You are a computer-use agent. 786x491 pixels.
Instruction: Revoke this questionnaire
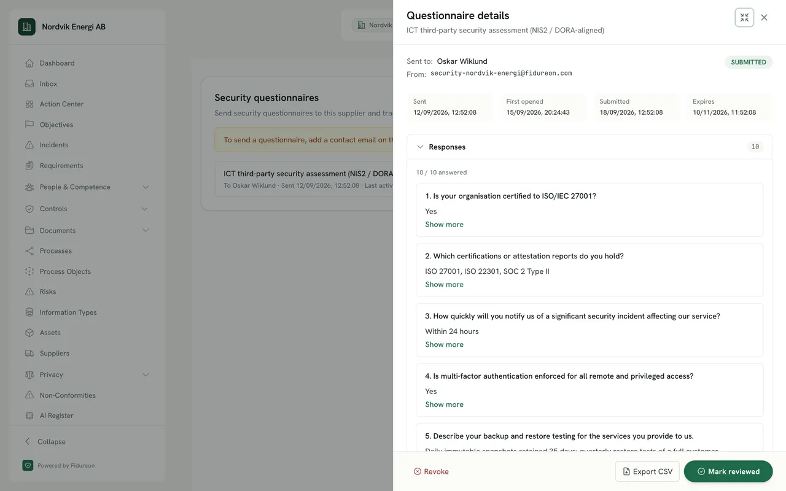(431, 471)
